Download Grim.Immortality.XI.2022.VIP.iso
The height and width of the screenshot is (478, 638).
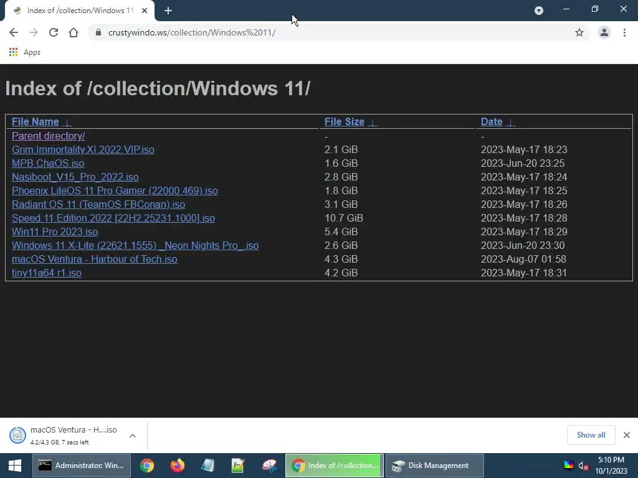pos(83,149)
